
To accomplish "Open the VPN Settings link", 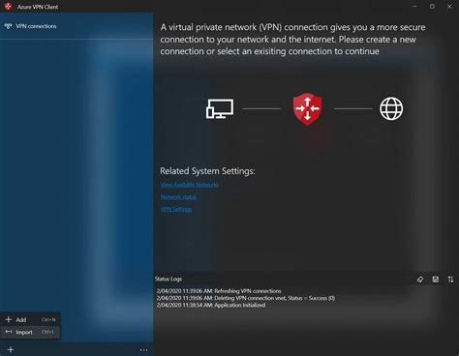I will [176, 209].
